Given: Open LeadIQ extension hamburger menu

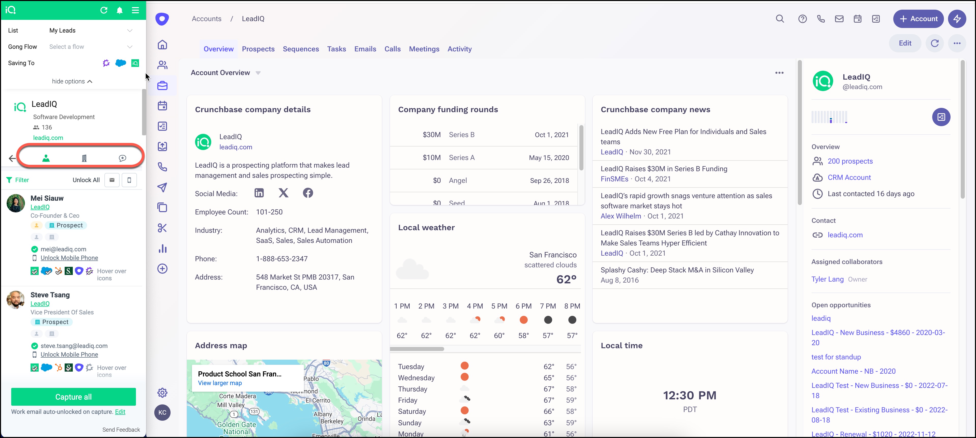Looking at the screenshot, I should pyautogui.click(x=135, y=10).
